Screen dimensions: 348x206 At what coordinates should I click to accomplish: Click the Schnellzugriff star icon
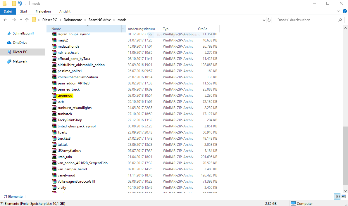tap(9, 33)
